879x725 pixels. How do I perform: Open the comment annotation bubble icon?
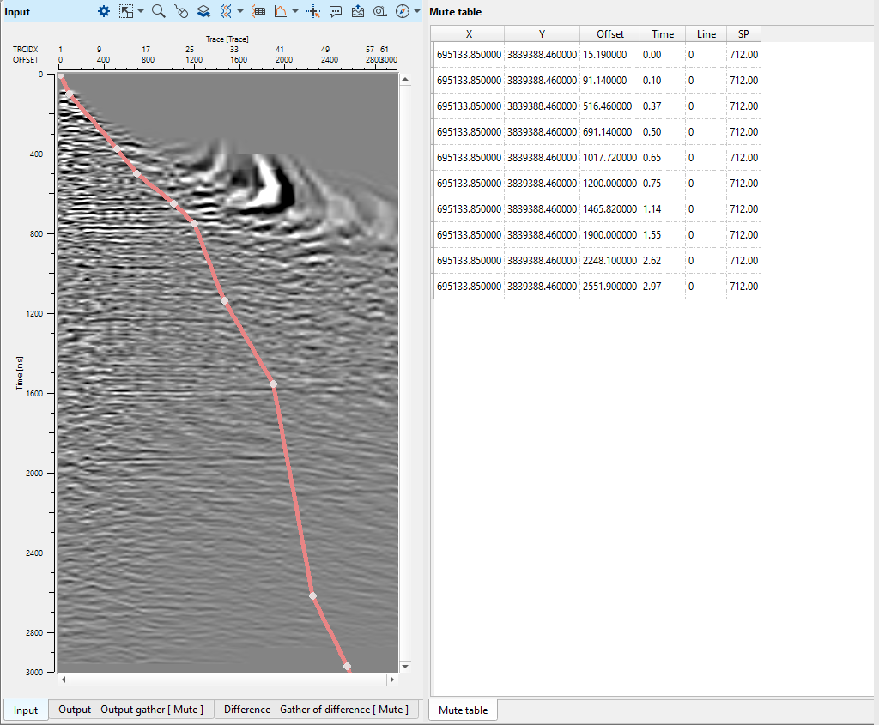click(336, 11)
